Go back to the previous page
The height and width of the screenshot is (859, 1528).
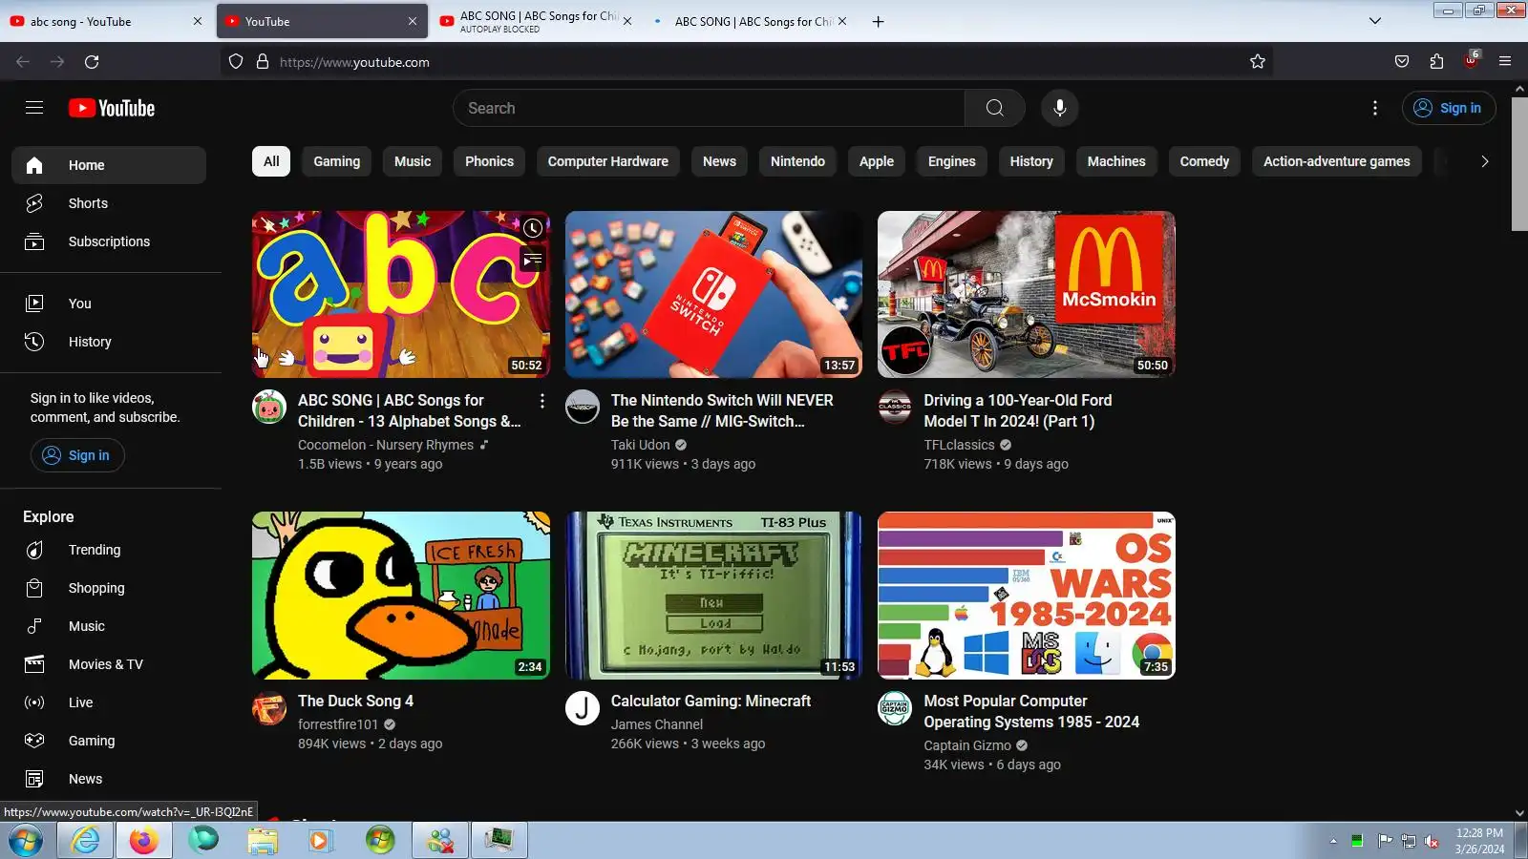point(23,62)
